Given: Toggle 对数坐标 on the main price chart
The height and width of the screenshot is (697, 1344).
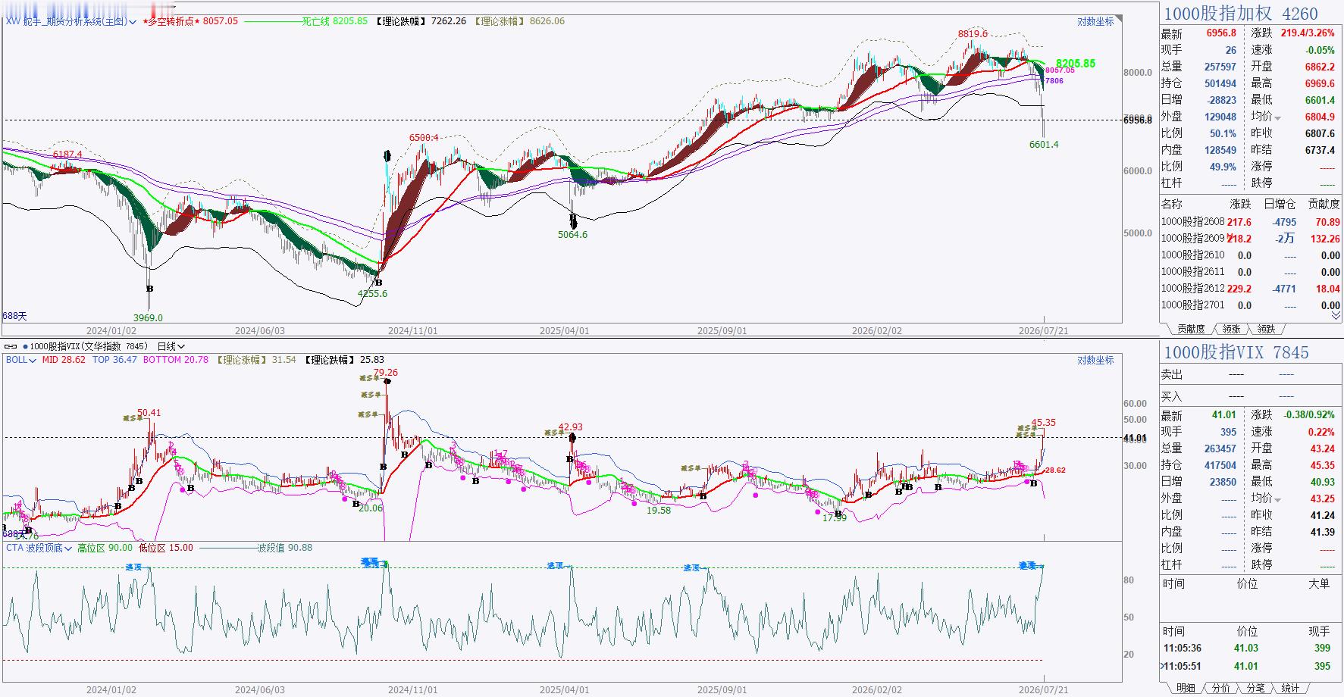Looking at the screenshot, I should pyautogui.click(x=1095, y=22).
